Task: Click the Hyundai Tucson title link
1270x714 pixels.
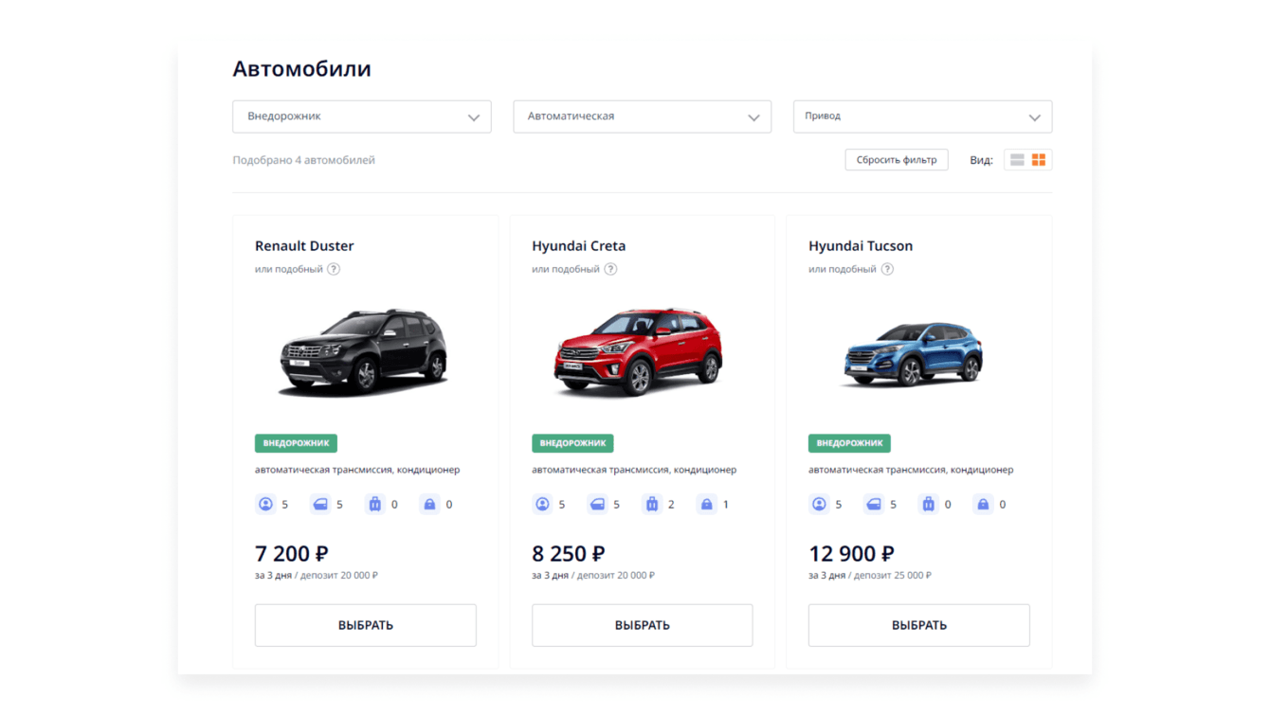Action: click(x=860, y=246)
